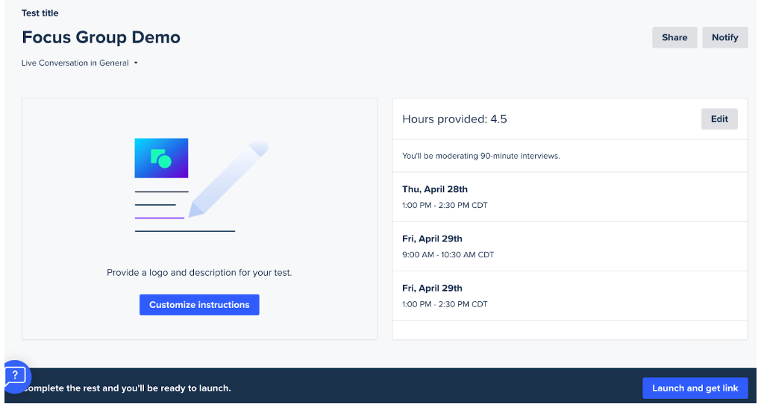
Task: Click Launch and get link
Action: click(695, 388)
